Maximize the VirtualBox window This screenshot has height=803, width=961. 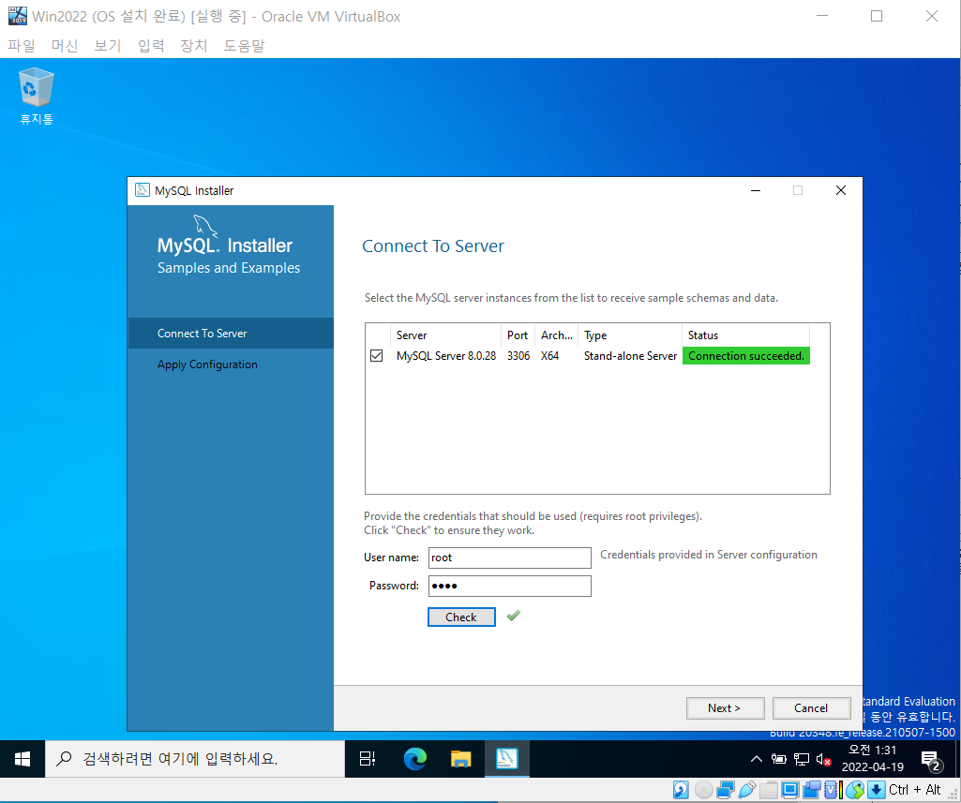pos(877,16)
